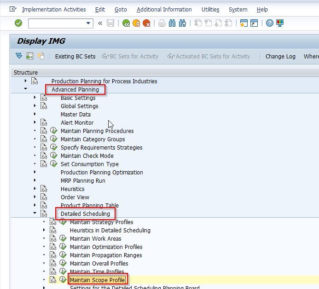Click Activated BC Sets for Activity button
Viewport: 319px width, 289px height.
209,56
